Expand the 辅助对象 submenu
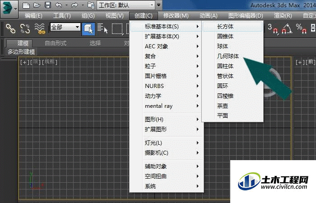Image resolution: width=316 pixels, height=203 pixels. click(166, 166)
